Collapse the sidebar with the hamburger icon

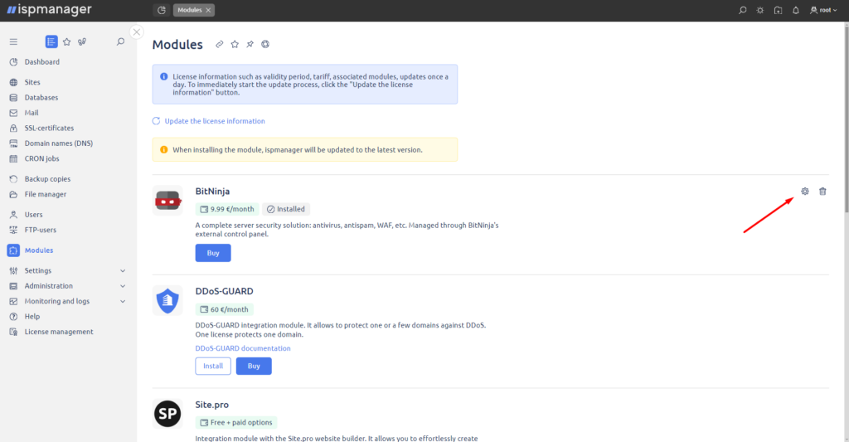click(x=13, y=41)
